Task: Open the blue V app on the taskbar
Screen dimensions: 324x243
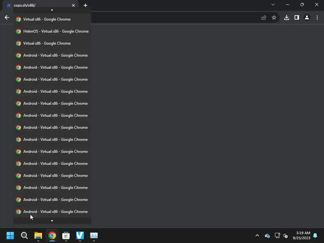Action: (x=80, y=235)
